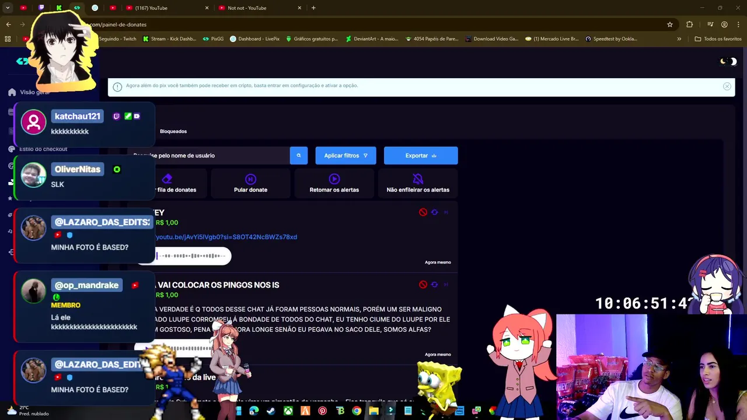The height and width of the screenshot is (420, 747).
Task: Click the search magnifier button
Action: pyautogui.click(x=298, y=156)
